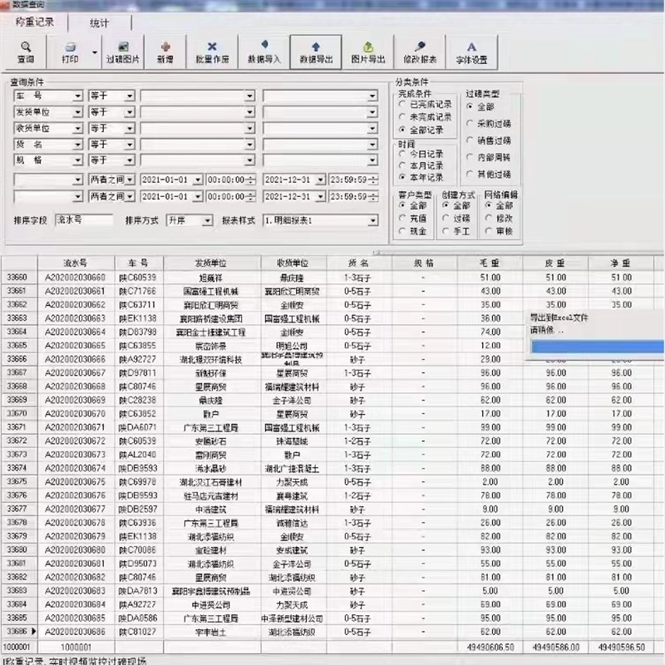Click 新增 to add a record
Viewport: 665px width, 665px height.
[165, 52]
